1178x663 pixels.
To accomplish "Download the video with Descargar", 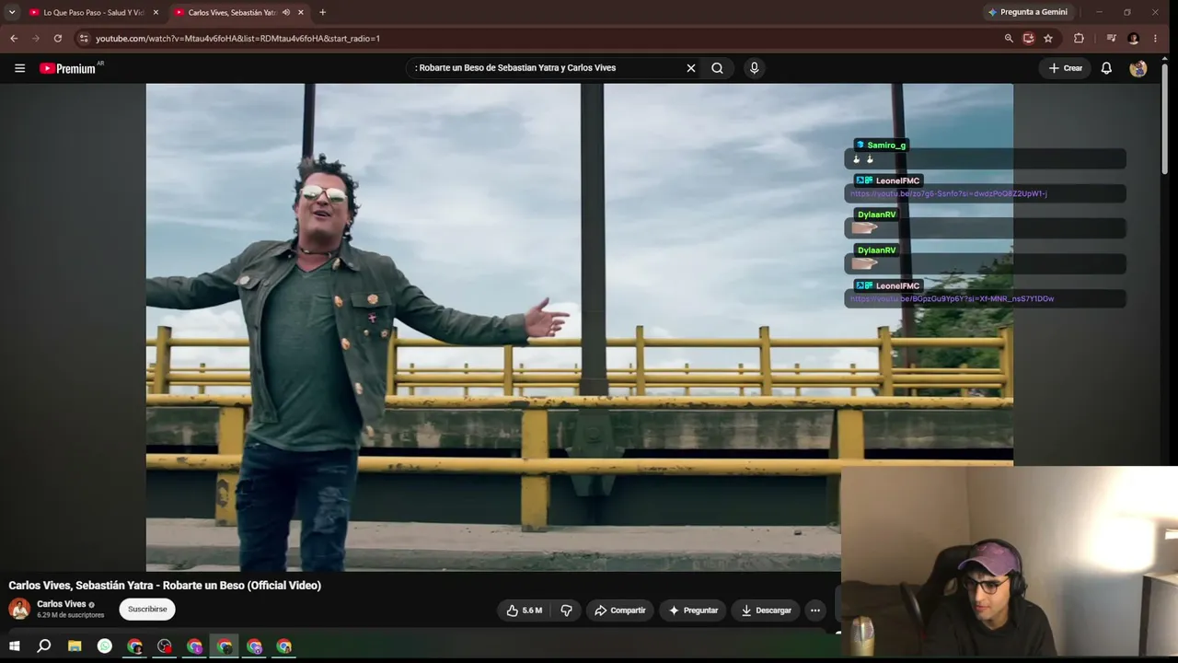I will (x=766, y=611).
